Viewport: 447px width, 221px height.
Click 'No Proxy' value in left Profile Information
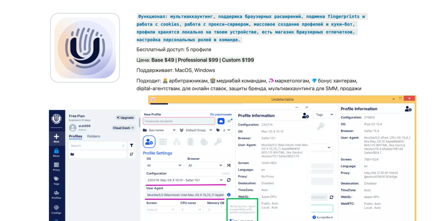[x=268, y=177]
